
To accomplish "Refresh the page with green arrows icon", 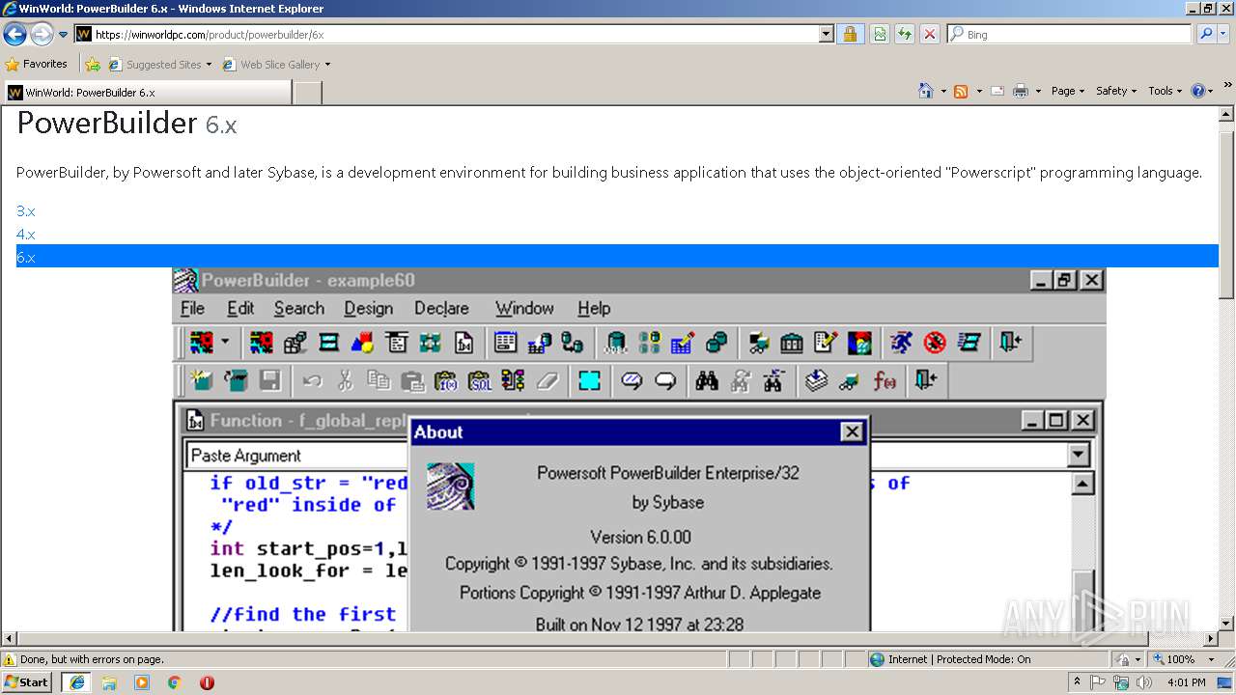I will pyautogui.click(x=905, y=34).
